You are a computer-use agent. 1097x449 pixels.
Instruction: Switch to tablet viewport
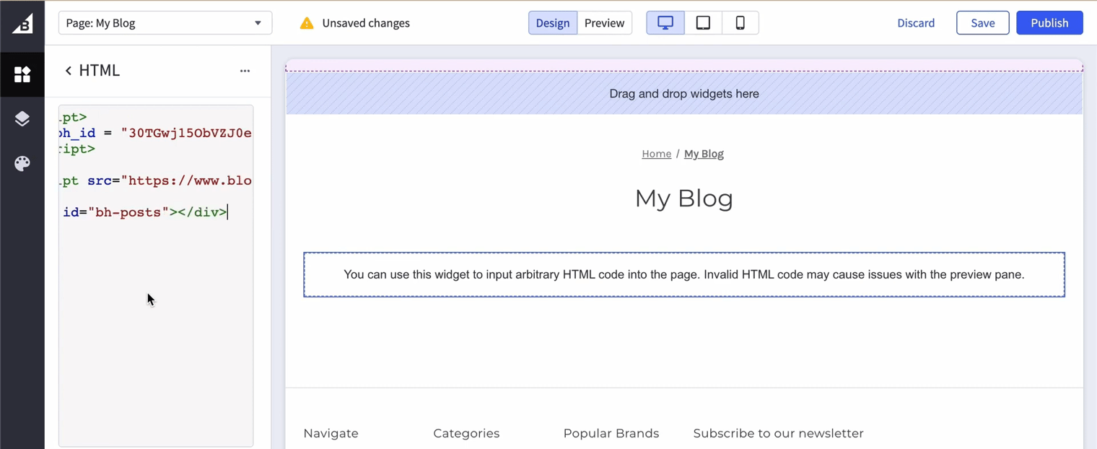(x=702, y=22)
